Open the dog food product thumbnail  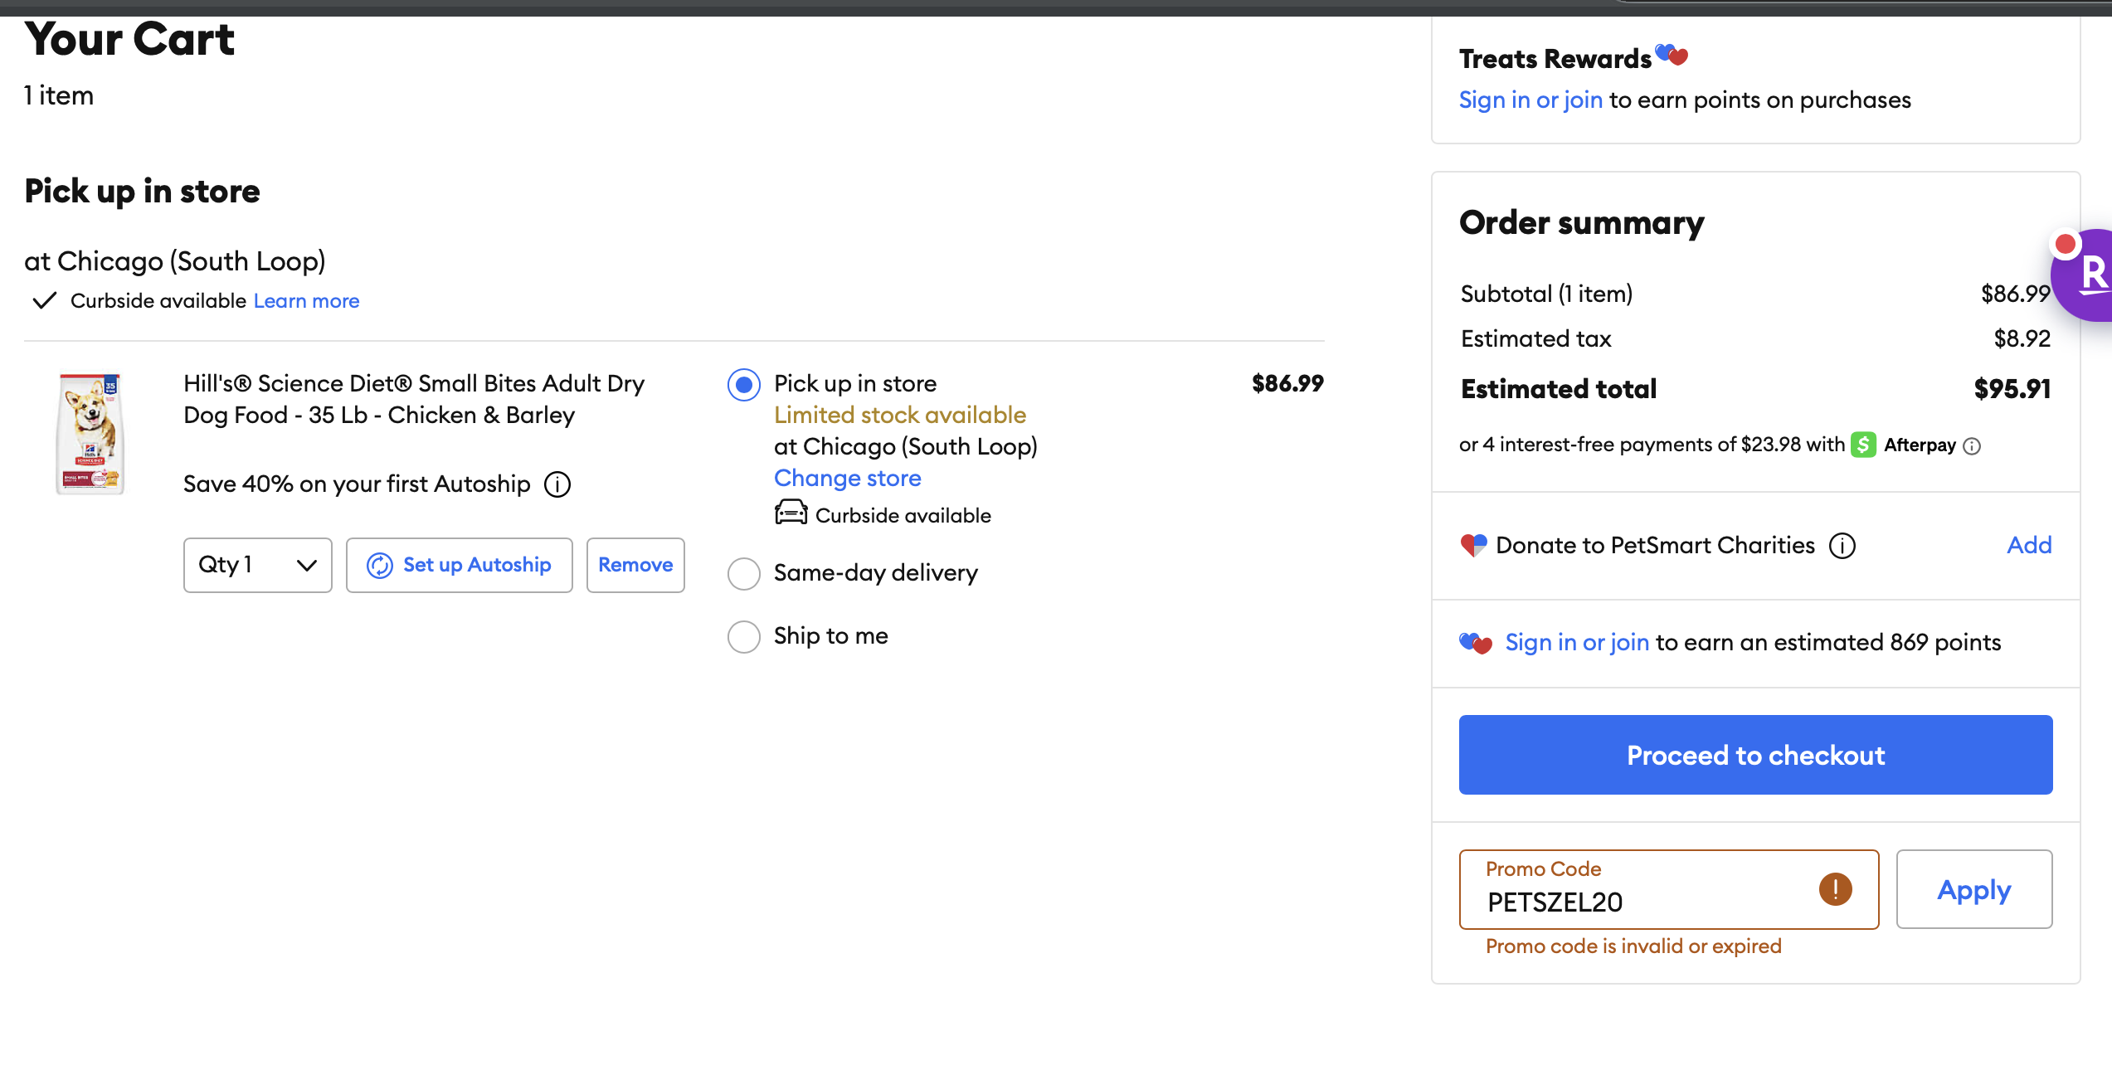pyautogui.click(x=90, y=433)
